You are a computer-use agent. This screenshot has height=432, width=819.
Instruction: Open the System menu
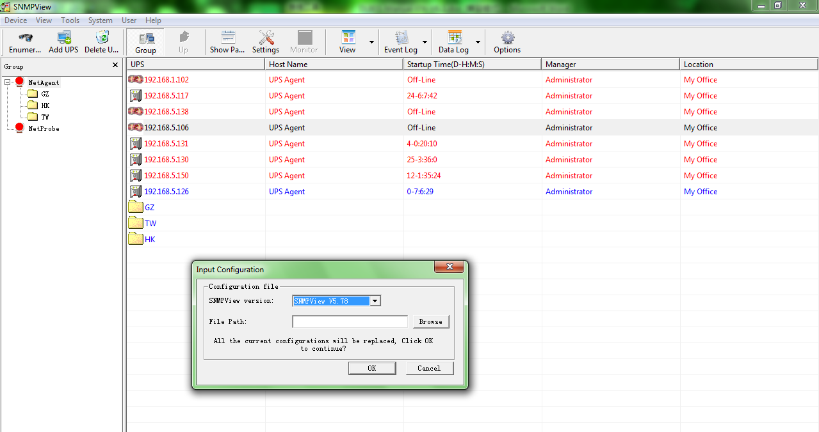point(101,20)
